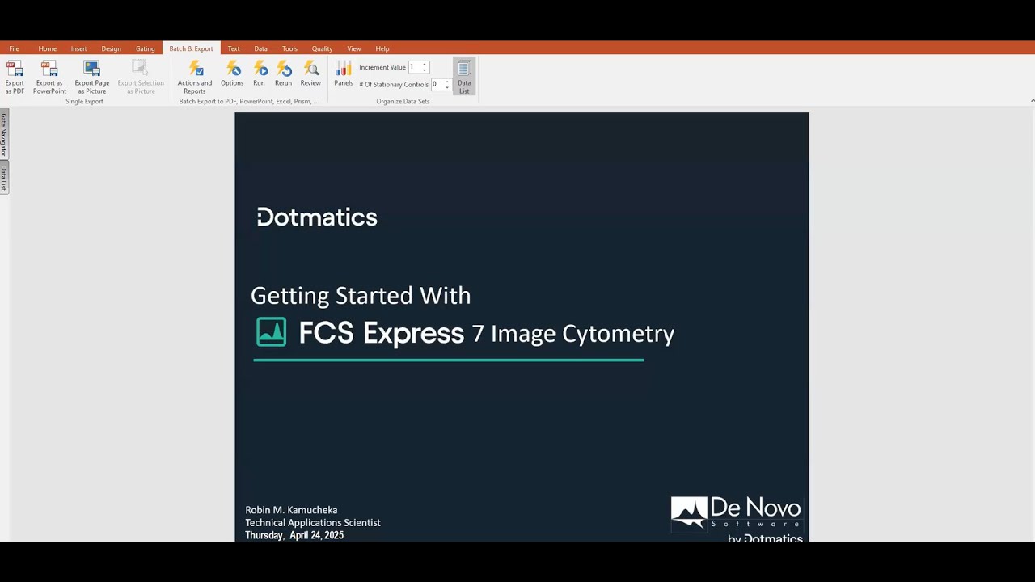
Task: Click the FCS Express logo icon
Action: [x=271, y=332]
